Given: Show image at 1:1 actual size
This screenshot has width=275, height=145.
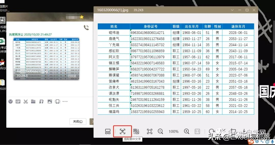Looking at the screenshot, I should pyautogui.click(x=197, y=131).
